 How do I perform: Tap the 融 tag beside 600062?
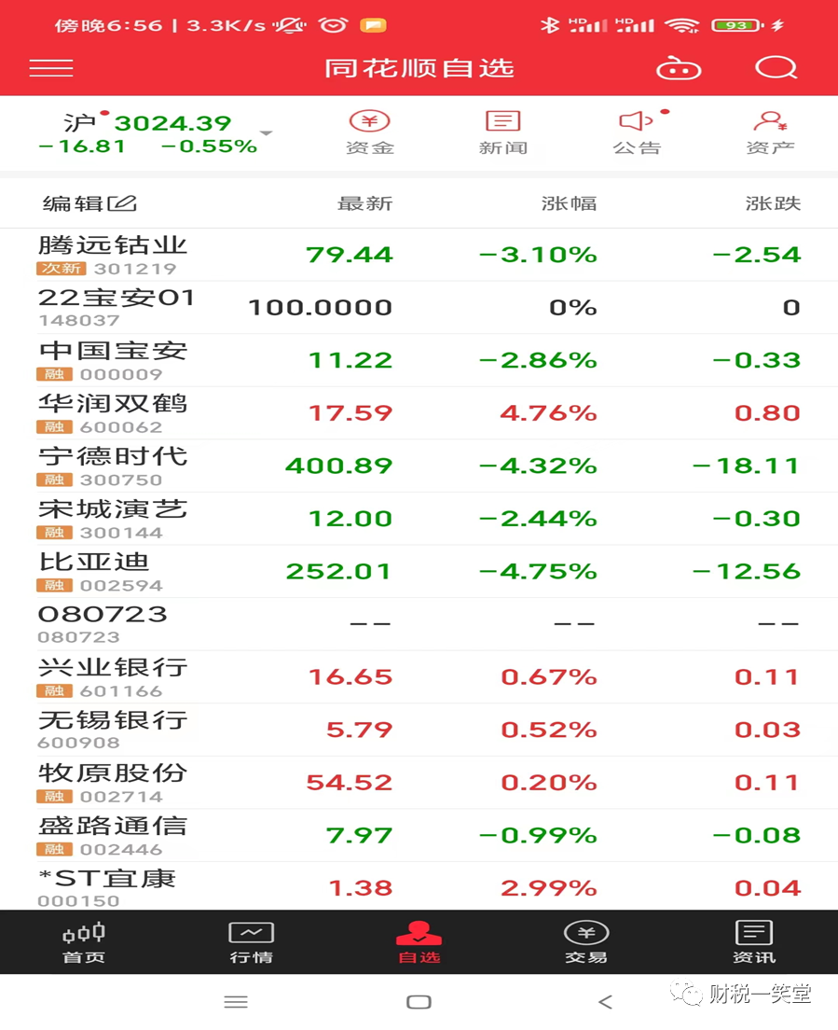tap(54, 427)
